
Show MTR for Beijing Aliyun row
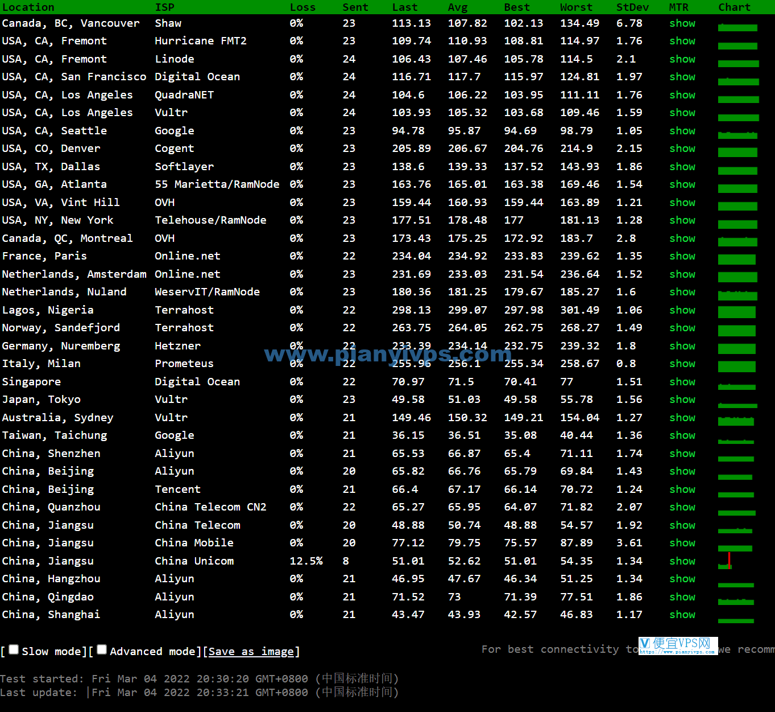tap(682, 471)
